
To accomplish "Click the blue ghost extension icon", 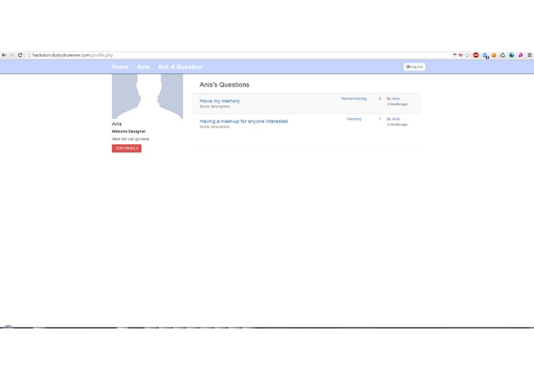I will pos(486,55).
